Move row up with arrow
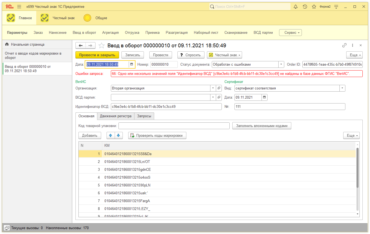 tap(111, 135)
